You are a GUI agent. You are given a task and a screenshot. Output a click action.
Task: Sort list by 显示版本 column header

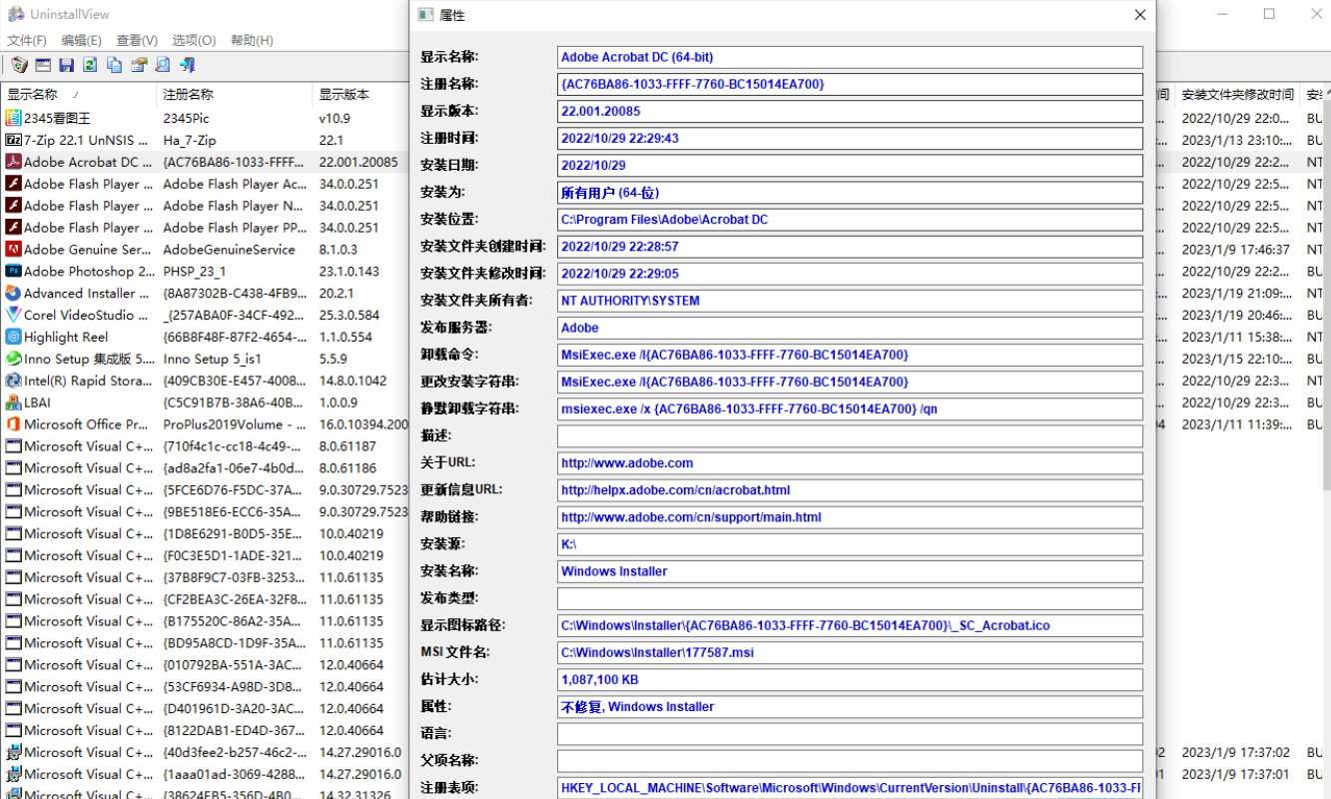click(361, 94)
